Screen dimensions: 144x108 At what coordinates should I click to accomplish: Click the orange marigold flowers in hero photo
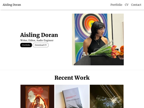(x=122, y=51)
